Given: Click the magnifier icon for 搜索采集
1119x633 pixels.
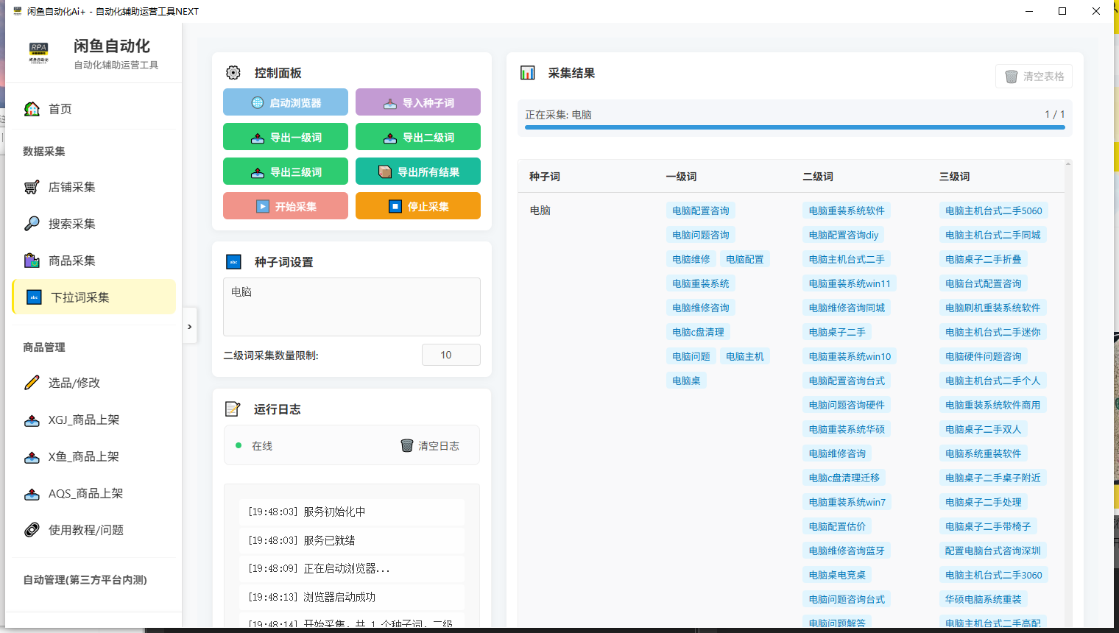Looking at the screenshot, I should 32,224.
